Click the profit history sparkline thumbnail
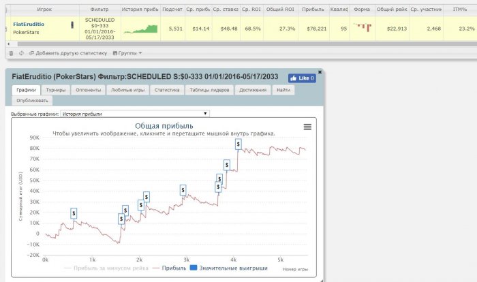477x282 pixels. [140, 29]
